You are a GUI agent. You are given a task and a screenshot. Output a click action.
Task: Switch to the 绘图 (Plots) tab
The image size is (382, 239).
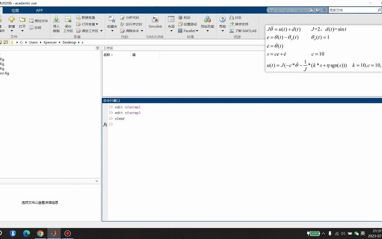pos(15,10)
